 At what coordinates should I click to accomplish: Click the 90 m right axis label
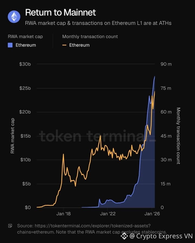point(166,64)
